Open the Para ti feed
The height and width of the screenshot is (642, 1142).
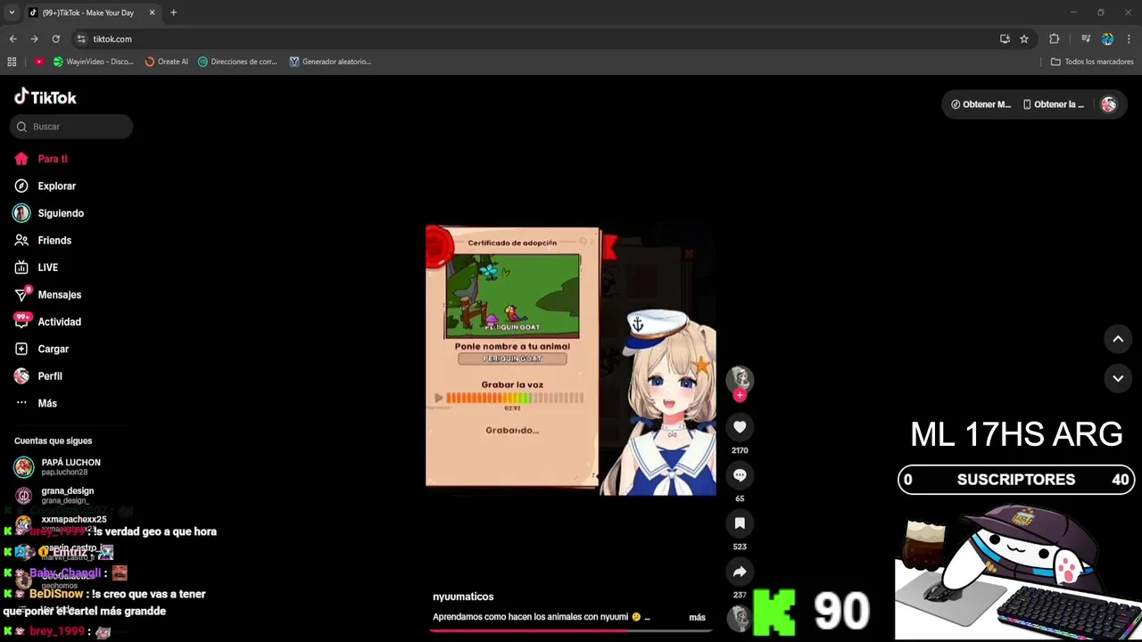[x=53, y=159]
